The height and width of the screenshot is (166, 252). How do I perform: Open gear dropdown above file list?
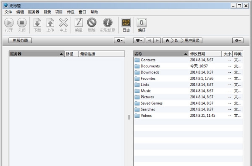(238, 40)
